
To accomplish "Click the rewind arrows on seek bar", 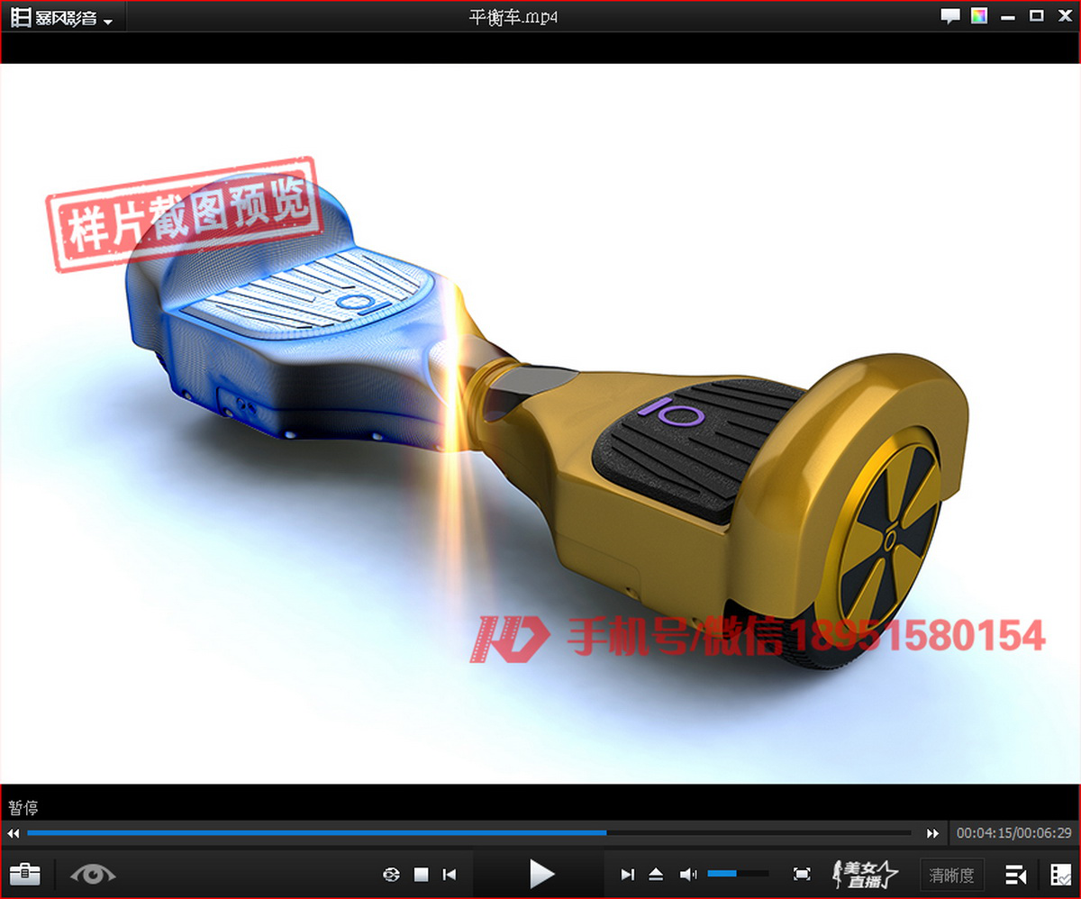I will pyautogui.click(x=14, y=833).
